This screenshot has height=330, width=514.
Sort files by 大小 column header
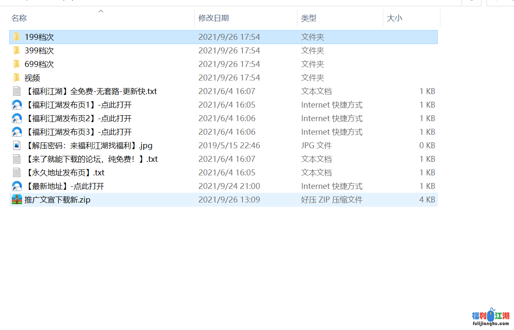[395, 18]
